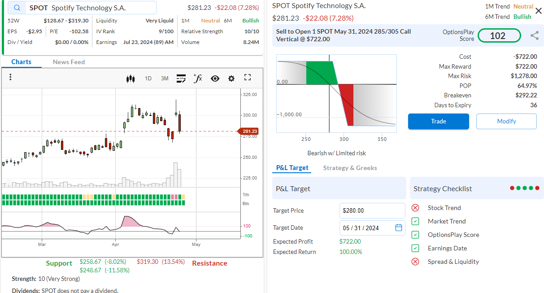
Task: Share the trade idea
Action: [x=535, y=35]
